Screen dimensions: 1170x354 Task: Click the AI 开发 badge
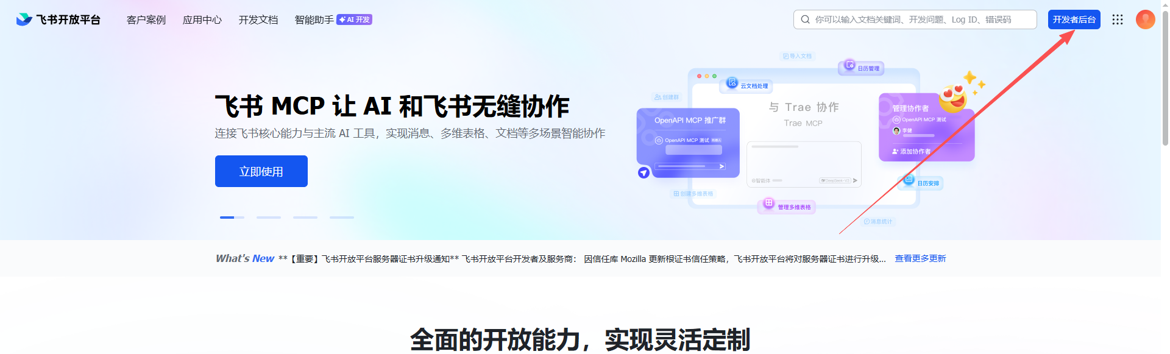point(355,19)
